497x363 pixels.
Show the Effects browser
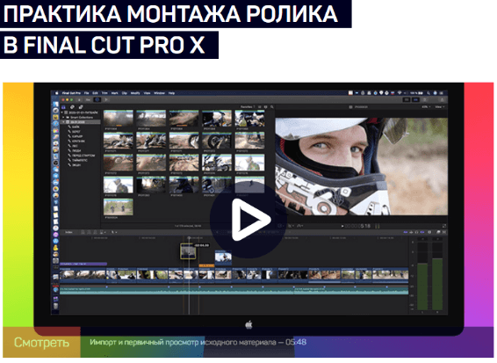point(438,232)
